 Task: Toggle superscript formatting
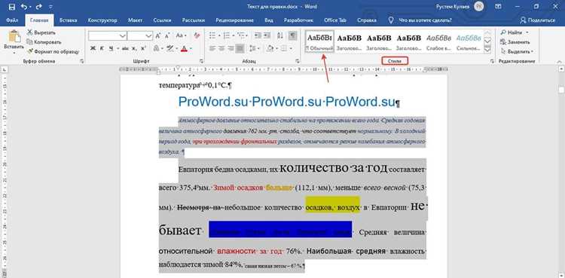(x=143, y=48)
